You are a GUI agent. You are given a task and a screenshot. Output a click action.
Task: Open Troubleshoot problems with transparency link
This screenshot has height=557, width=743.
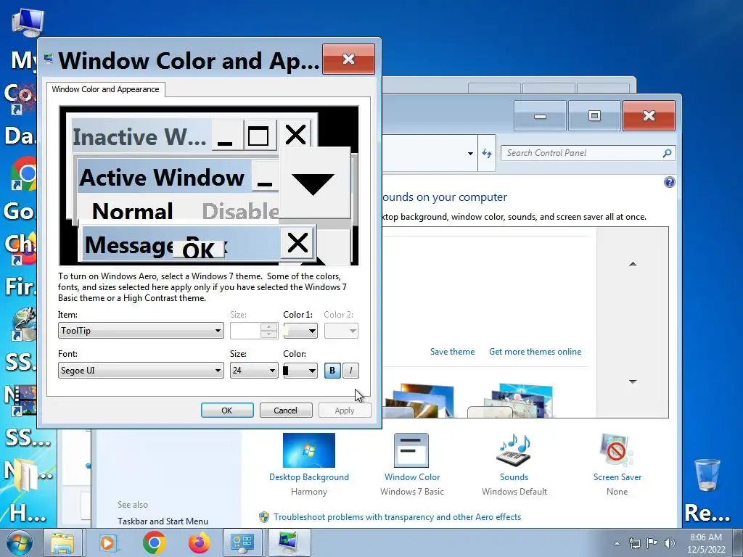coord(397,516)
